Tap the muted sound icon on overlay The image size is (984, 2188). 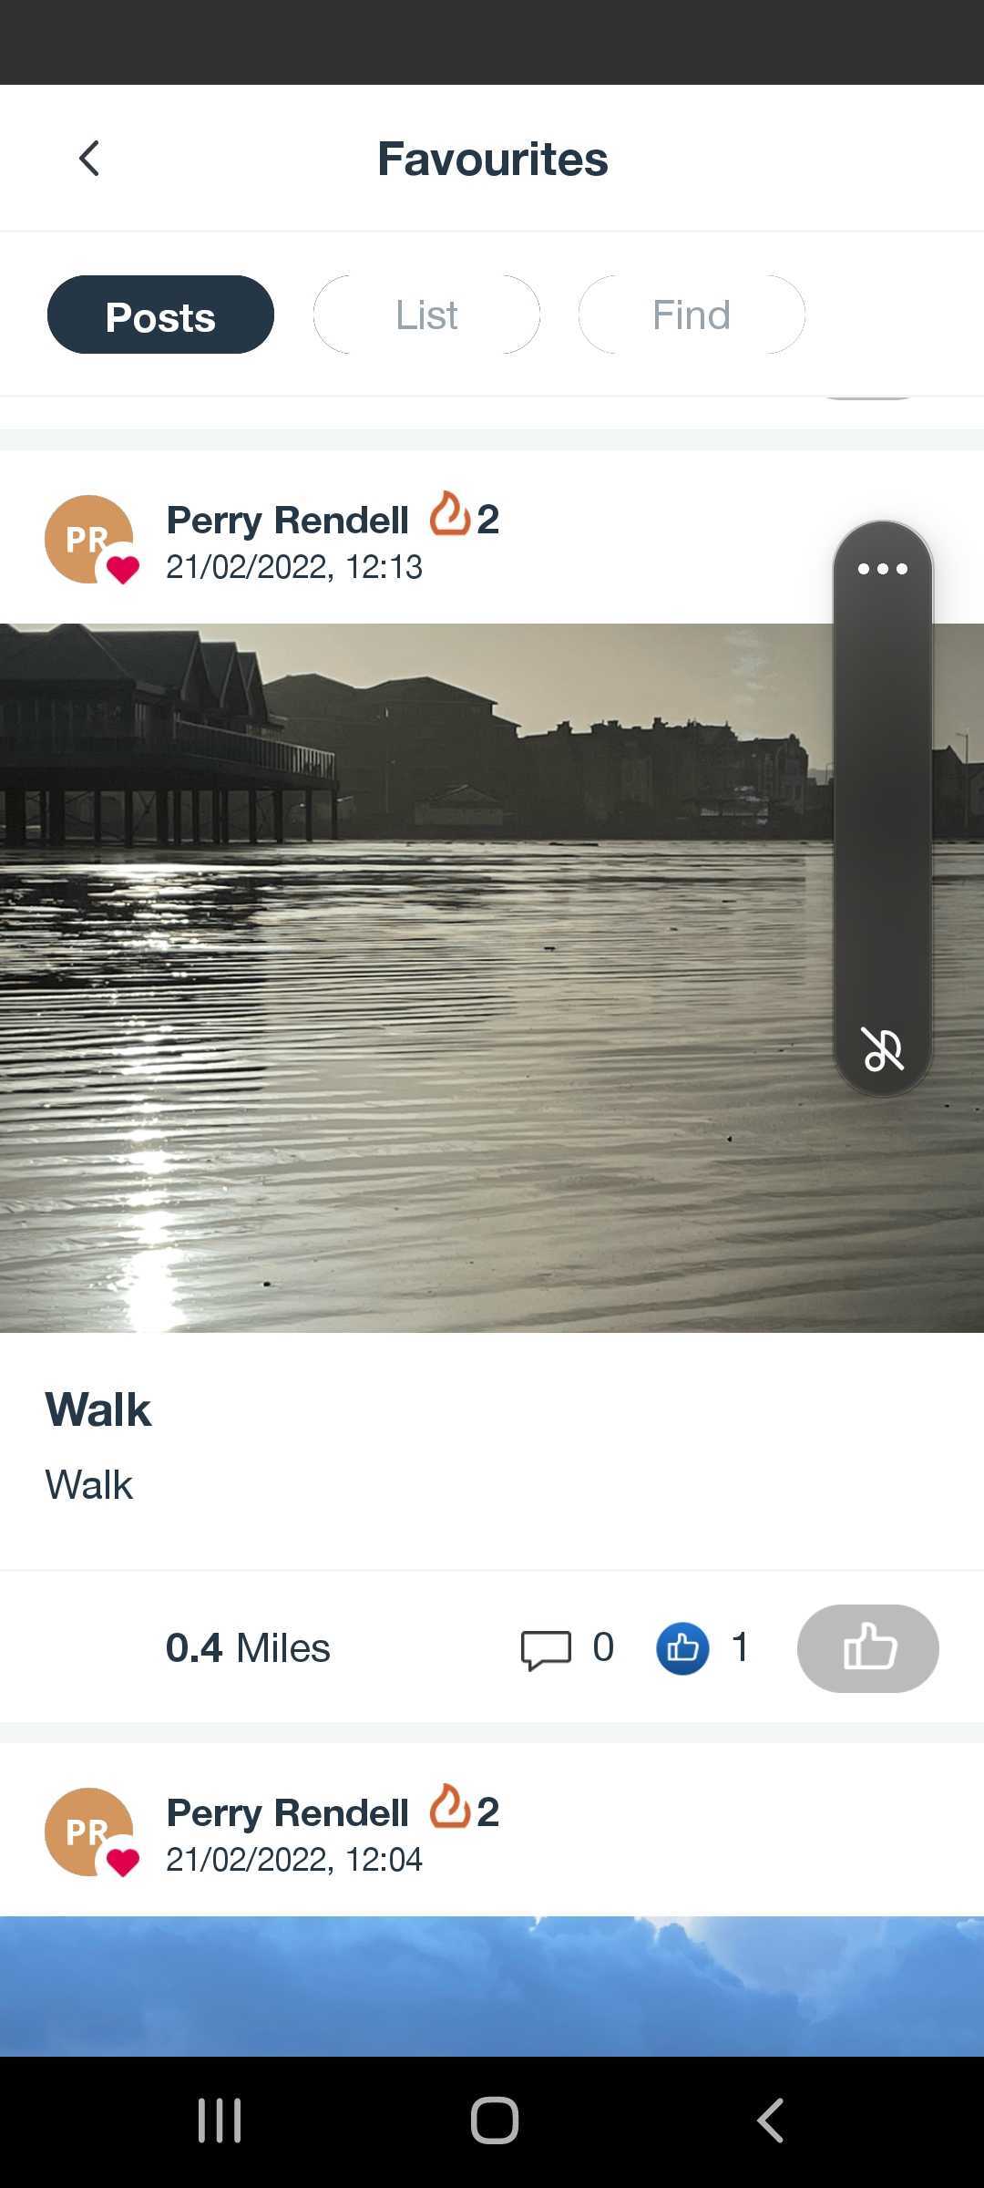(x=883, y=1048)
